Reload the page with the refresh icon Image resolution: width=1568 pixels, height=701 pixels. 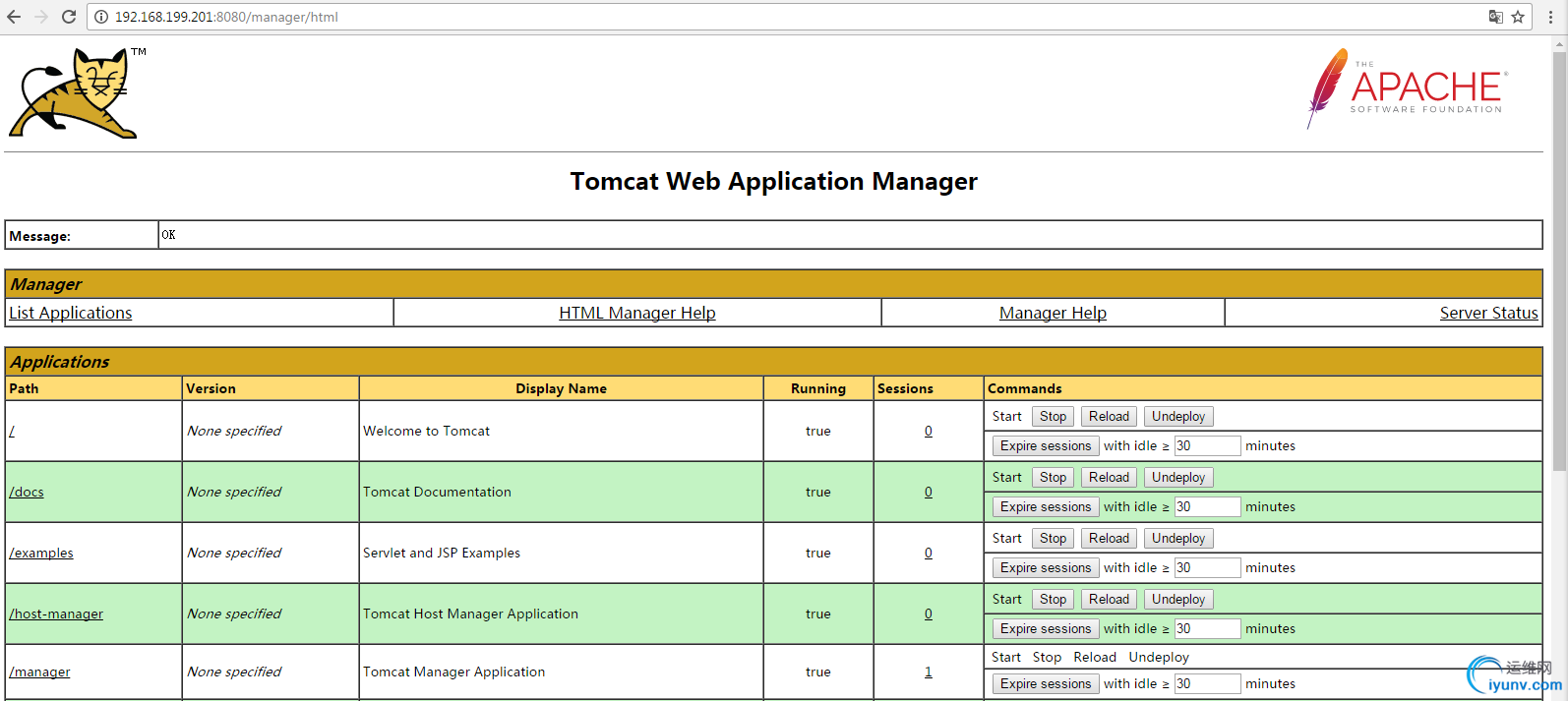(x=69, y=17)
